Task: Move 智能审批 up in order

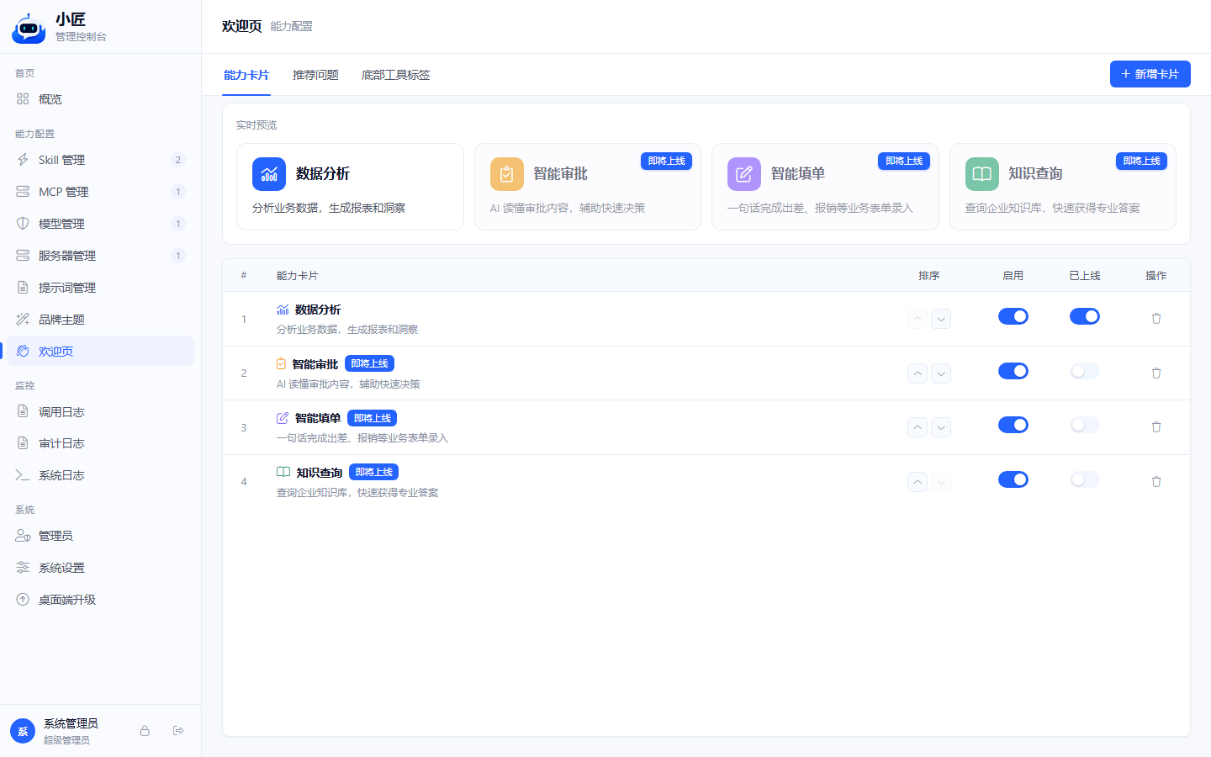Action: click(918, 373)
